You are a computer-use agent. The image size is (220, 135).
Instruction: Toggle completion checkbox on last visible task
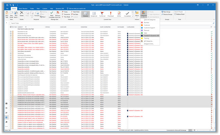pos(11,129)
